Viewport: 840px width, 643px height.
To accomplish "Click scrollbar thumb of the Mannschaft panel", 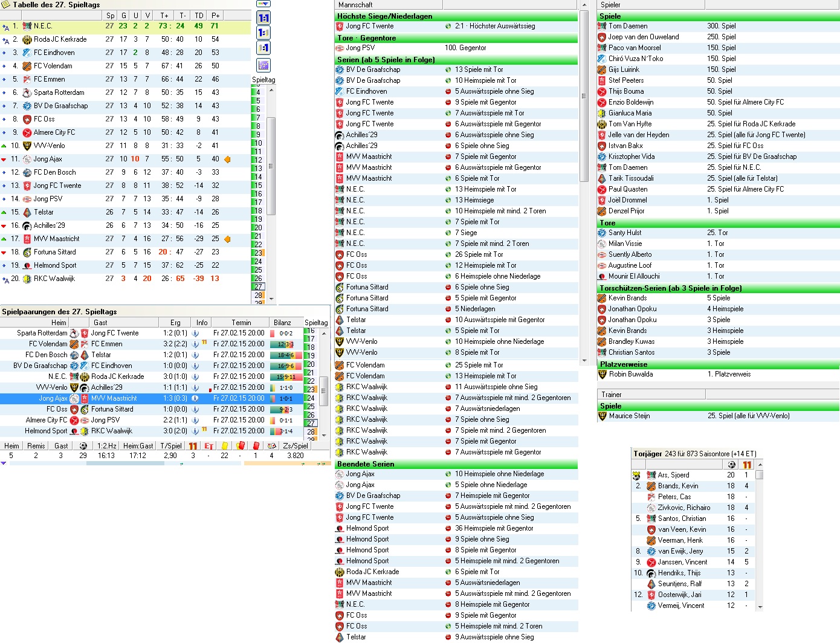I will click(584, 95).
